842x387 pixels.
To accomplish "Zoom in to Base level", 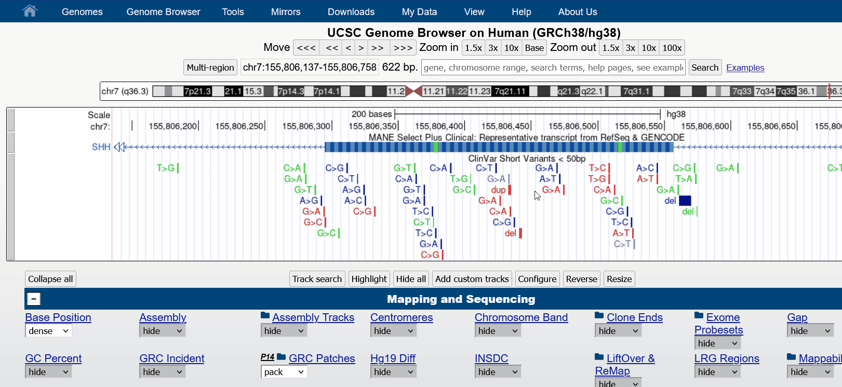I will (534, 48).
